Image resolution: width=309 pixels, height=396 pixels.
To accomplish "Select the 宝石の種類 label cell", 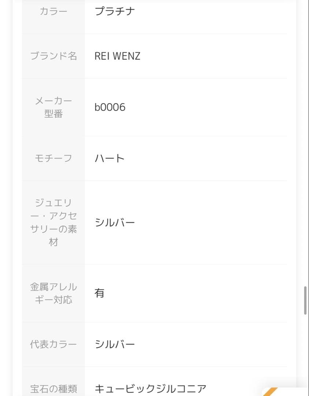I will tap(53, 388).
